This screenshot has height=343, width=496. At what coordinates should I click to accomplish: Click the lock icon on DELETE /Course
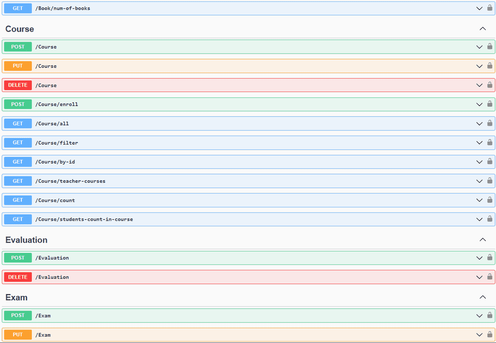[x=490, y=85]
